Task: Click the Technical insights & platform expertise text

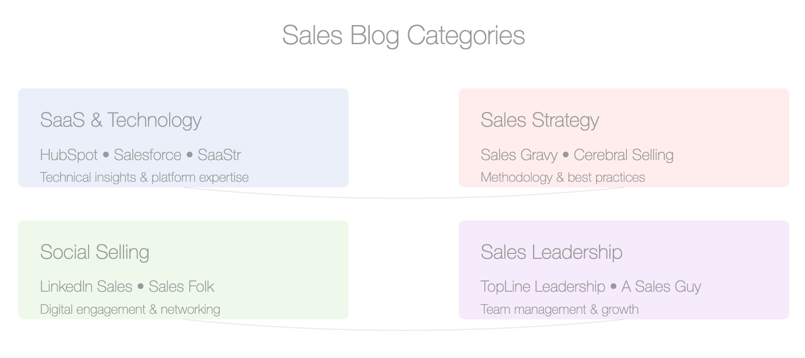Action: [x=144, y=177]
